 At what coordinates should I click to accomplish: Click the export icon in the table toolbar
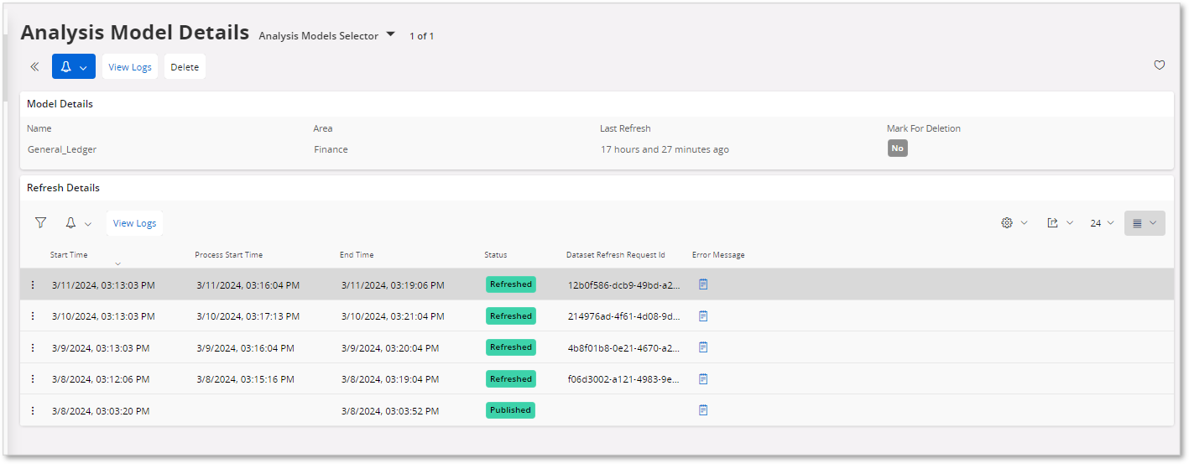1059,223
